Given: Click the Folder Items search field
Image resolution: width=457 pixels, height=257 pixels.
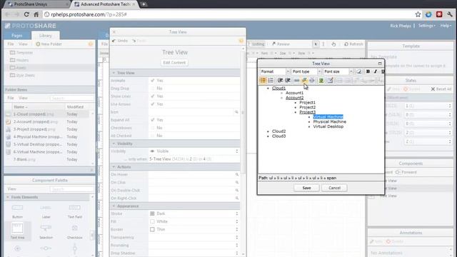Looking at the screenshot, I should click(x=71, y=99).
